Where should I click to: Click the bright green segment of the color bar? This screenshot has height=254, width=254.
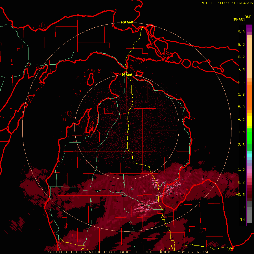249,137
